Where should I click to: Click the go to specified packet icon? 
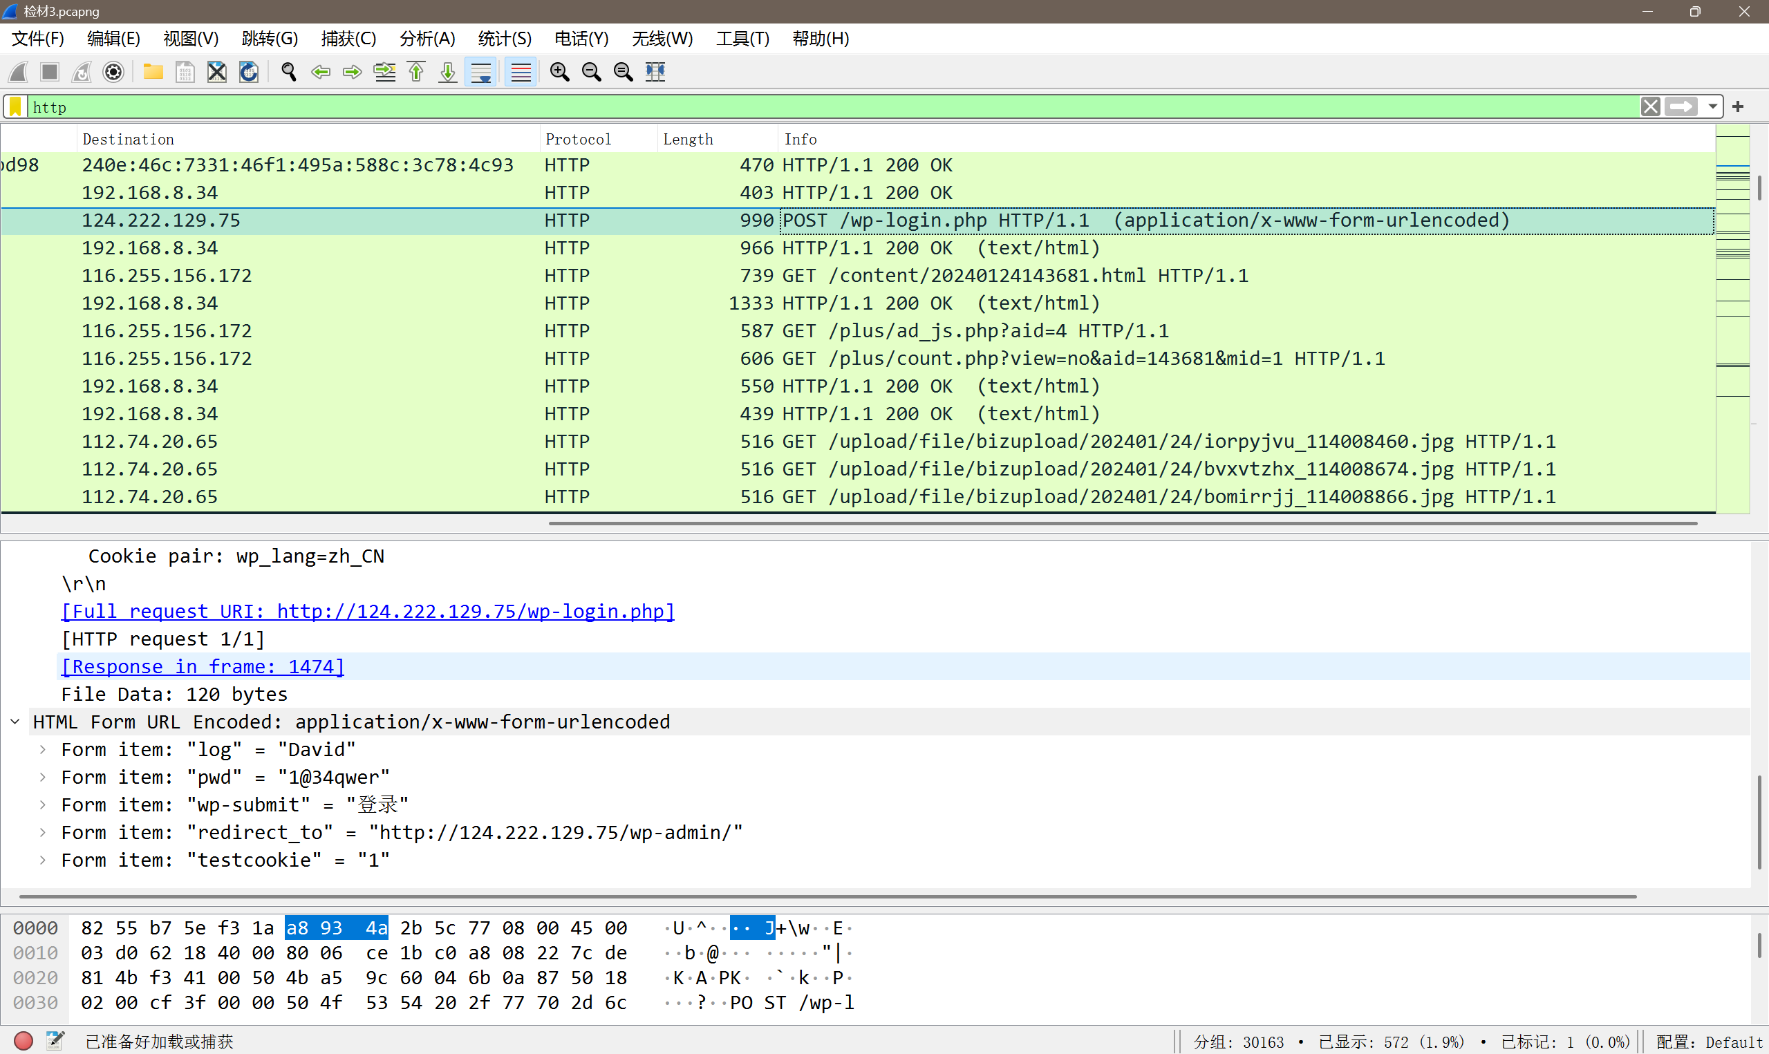point(384,72)
